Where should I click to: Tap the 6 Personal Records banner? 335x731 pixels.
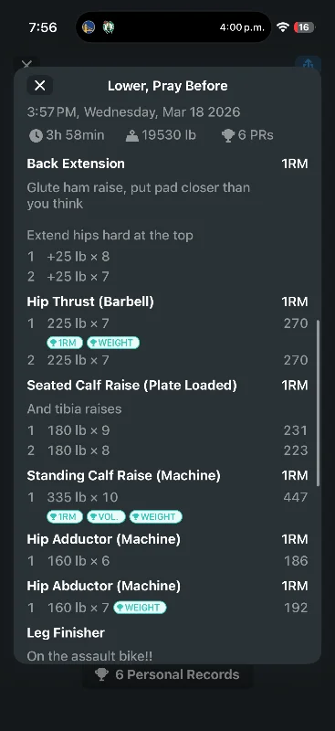pos(168,674)
